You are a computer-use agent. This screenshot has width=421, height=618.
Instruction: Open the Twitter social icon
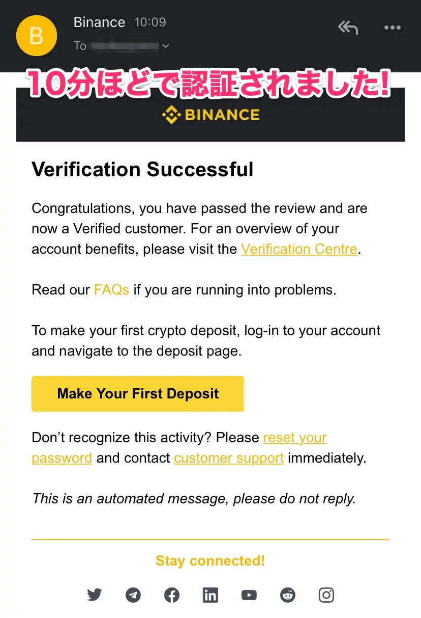coord(95,595)
